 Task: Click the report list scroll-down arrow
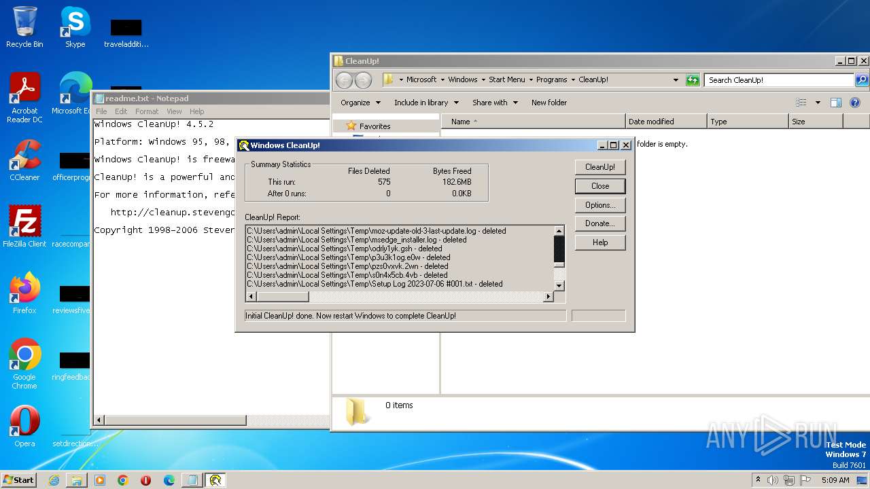coord(559,286)
